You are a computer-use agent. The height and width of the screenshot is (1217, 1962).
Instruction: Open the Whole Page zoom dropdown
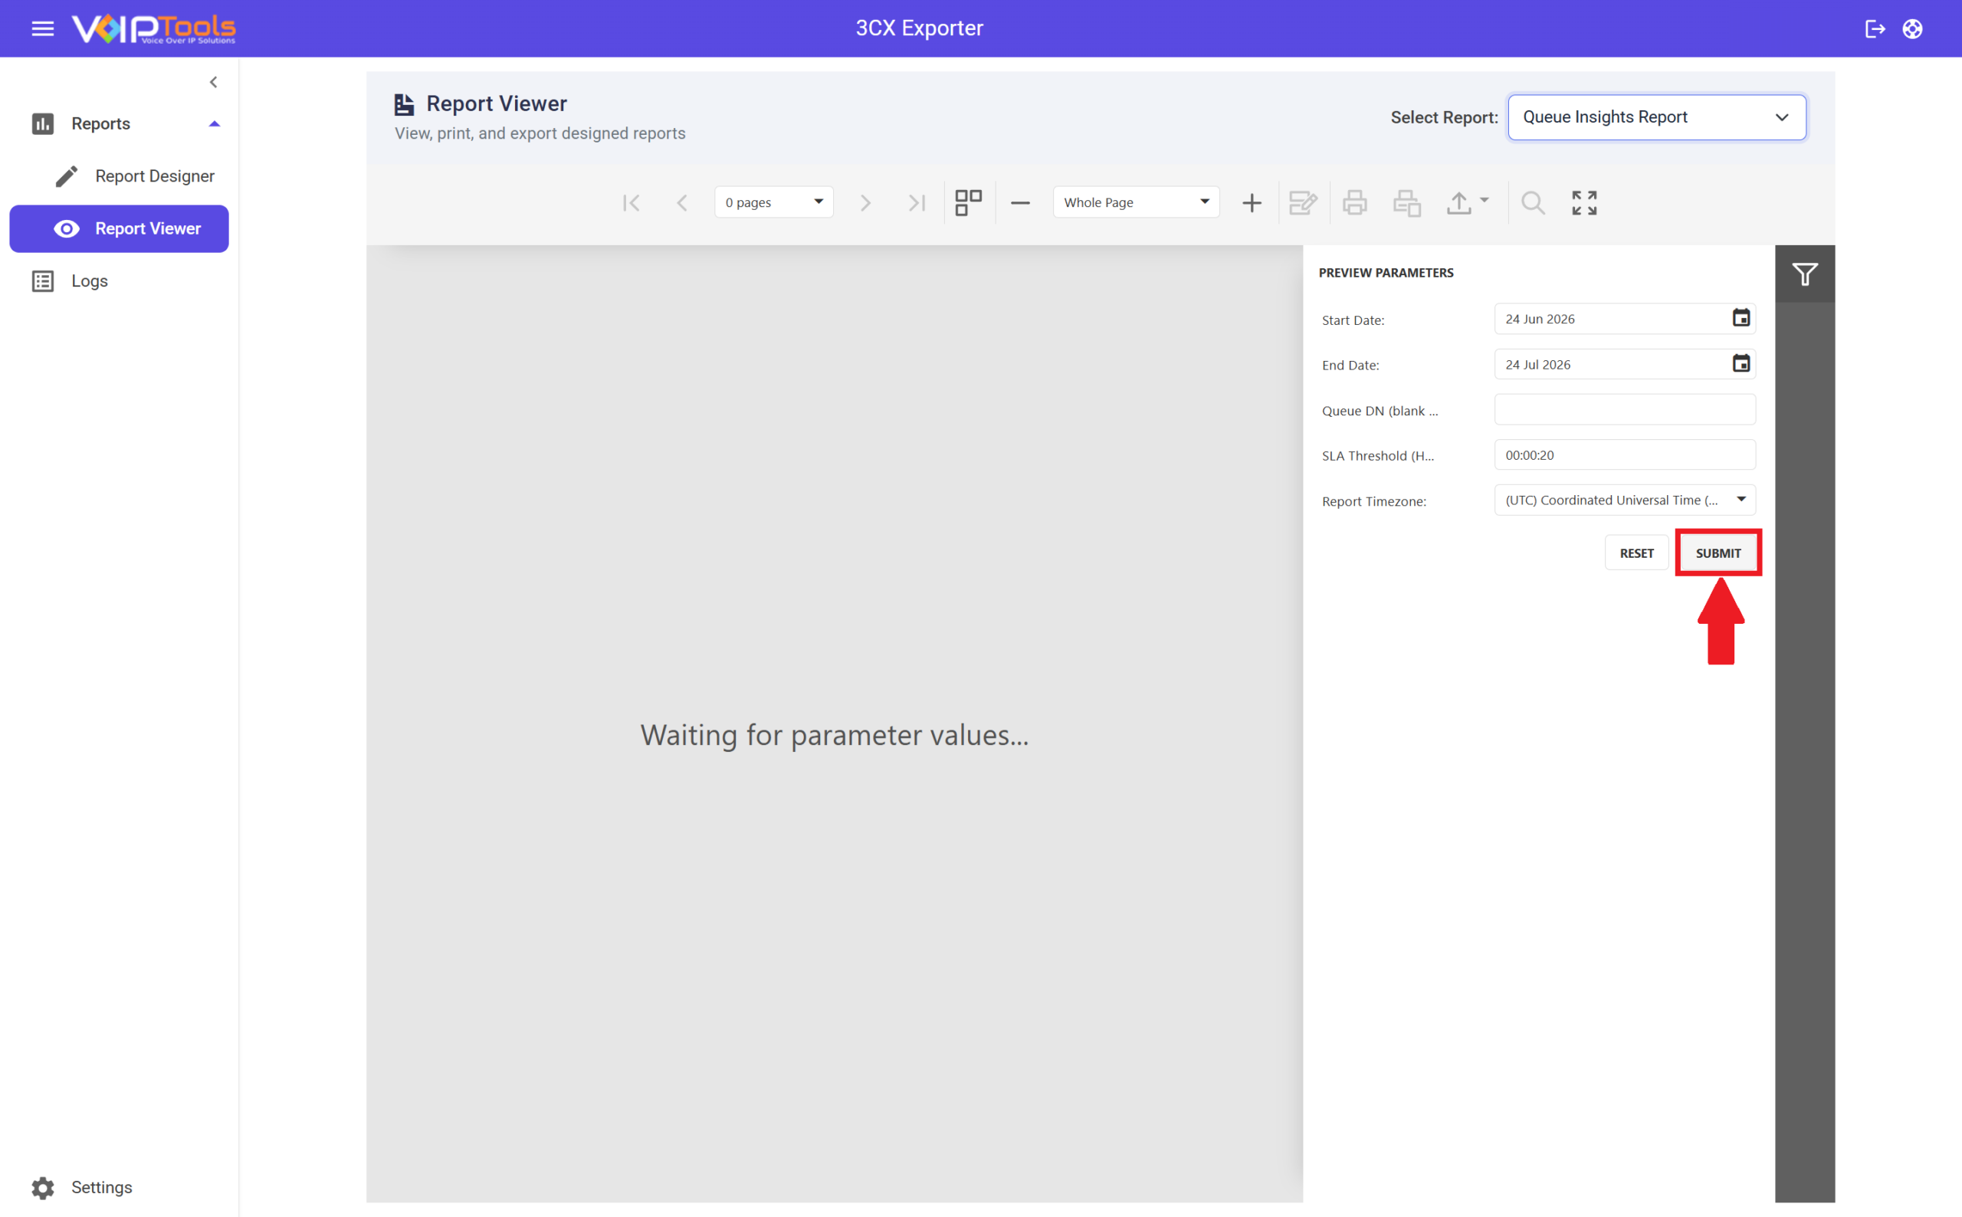click(1136, 202)
